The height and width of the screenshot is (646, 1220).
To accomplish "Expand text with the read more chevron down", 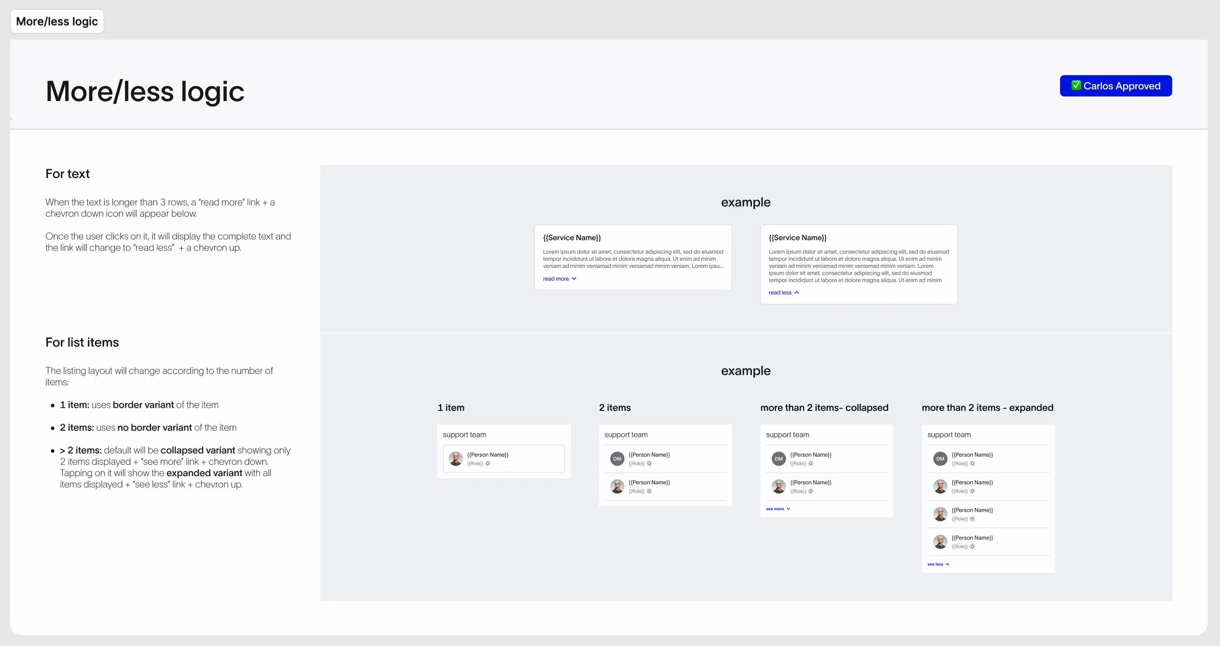I will point(574,279).
